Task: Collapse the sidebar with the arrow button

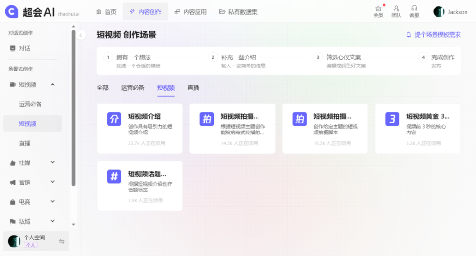Action: tap(81, 35)
